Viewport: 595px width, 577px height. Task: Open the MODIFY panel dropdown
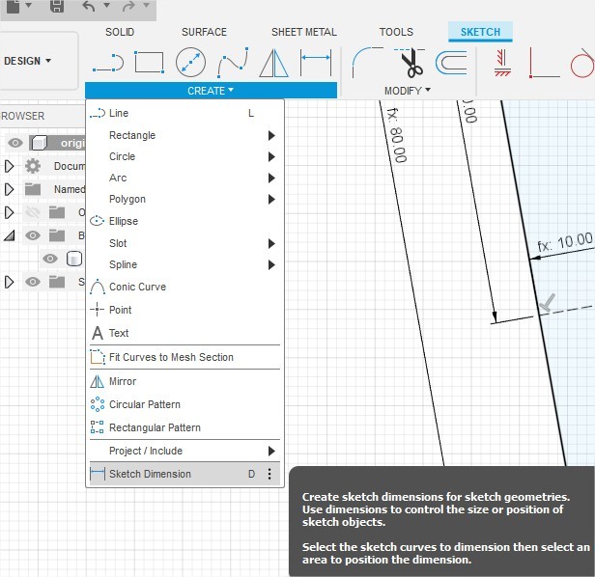[x=408, y=91]
